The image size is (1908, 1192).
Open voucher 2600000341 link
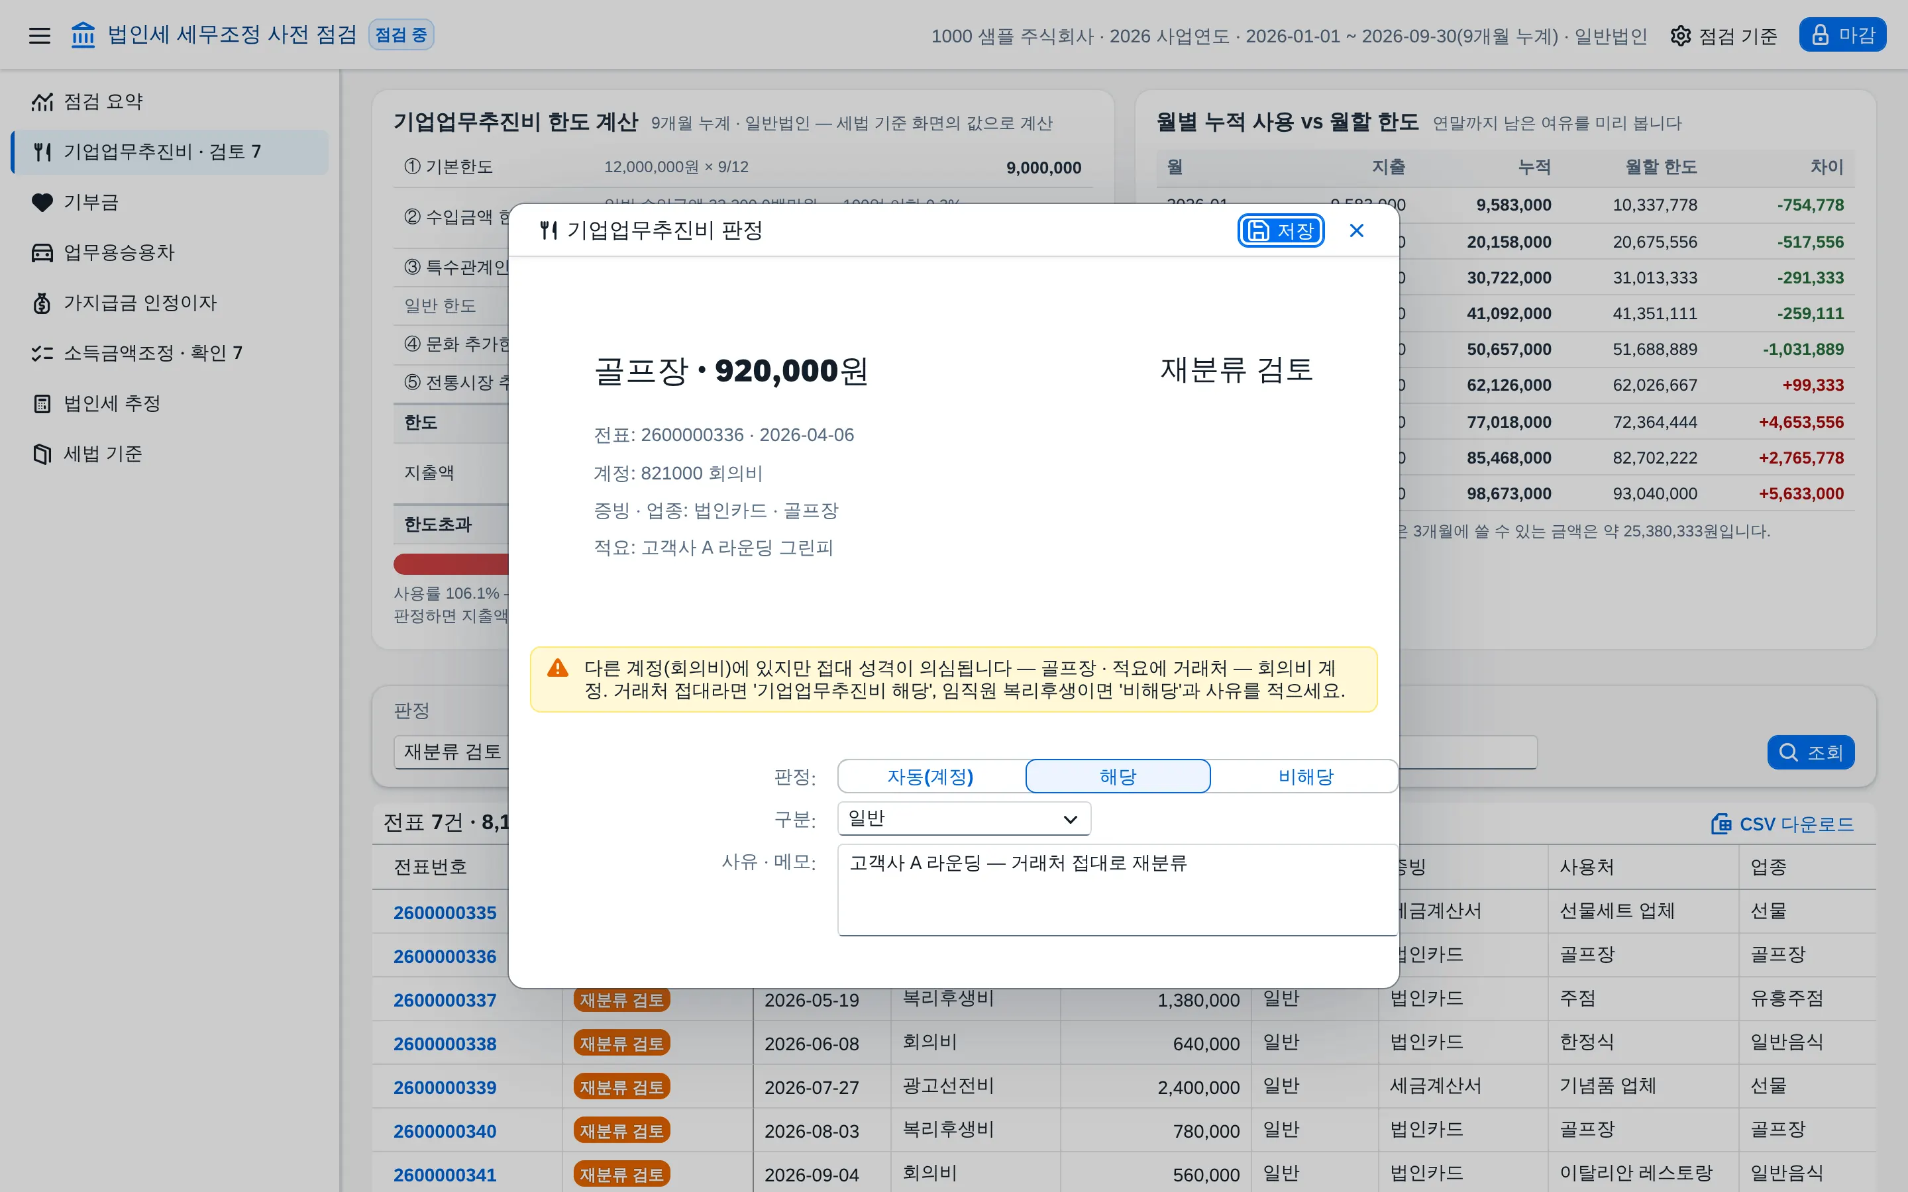[x=445, y=1175]
